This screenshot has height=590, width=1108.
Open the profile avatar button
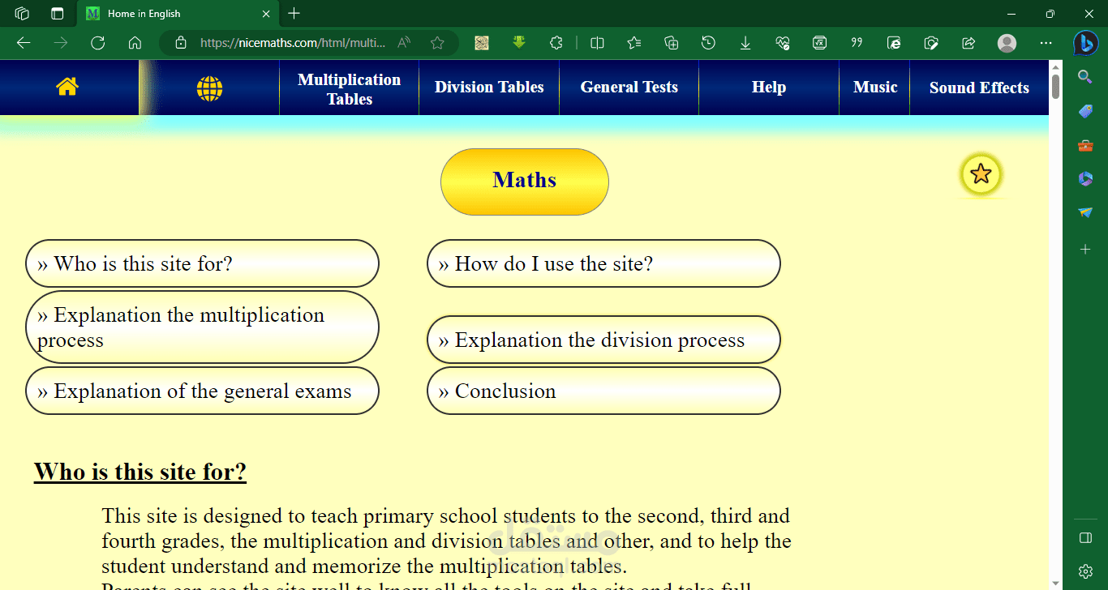click(x=1007, y=43)
